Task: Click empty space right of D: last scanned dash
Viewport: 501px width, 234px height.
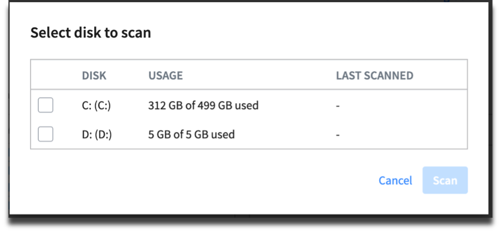Action: click(x=405, y=134)
